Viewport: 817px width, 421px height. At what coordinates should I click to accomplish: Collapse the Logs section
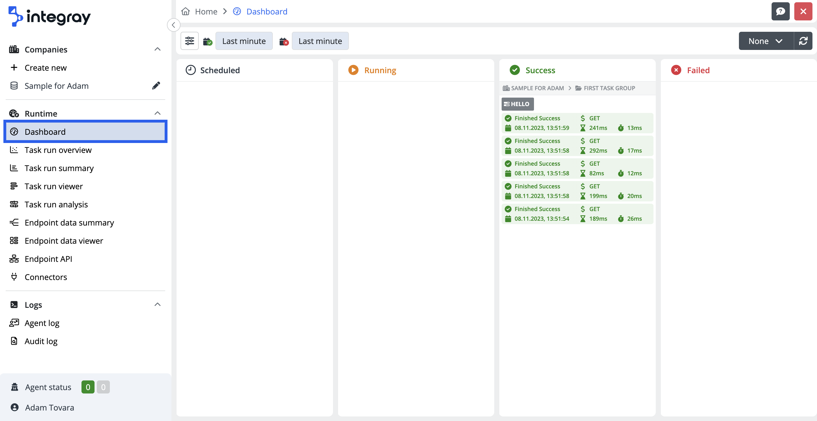coord(157,304)
